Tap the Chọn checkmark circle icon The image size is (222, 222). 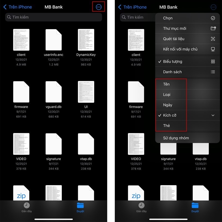coord(213,18)
